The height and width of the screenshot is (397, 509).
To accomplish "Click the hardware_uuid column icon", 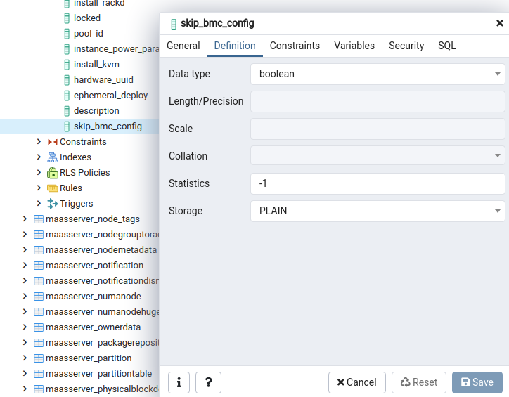I will (66, 80).
